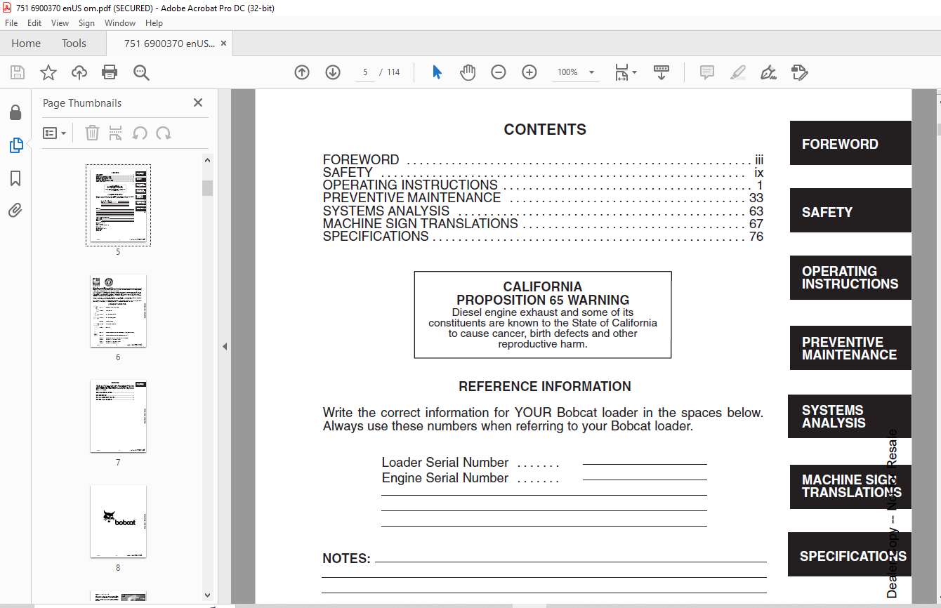The height and width of the screenshot is (608, 941).
Task: Add a sticky note comment
Action: pos(707,72)
